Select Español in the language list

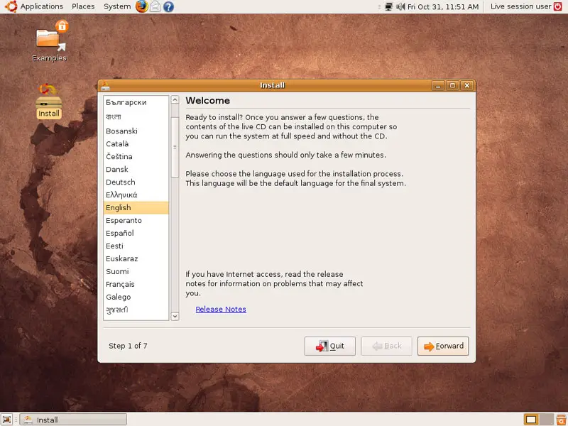pyautogui.click(x=136, y=234)
